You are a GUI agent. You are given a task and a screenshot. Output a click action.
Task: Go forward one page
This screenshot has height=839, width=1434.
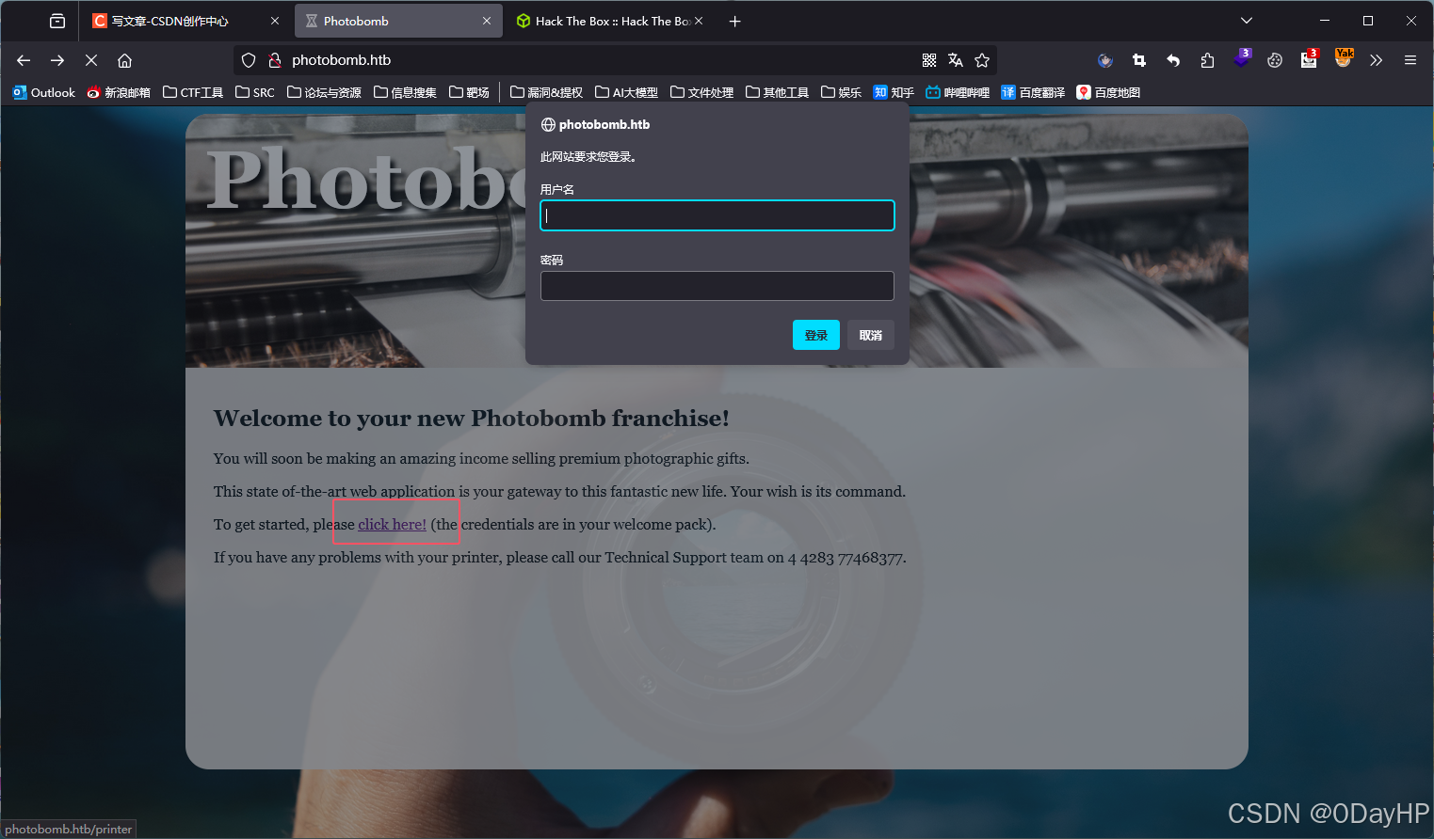point(57,60)
